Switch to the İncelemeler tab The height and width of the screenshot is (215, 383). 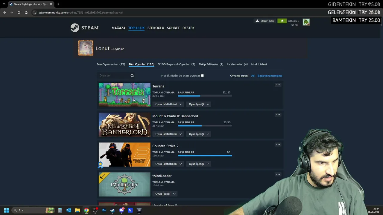(237, 64)
